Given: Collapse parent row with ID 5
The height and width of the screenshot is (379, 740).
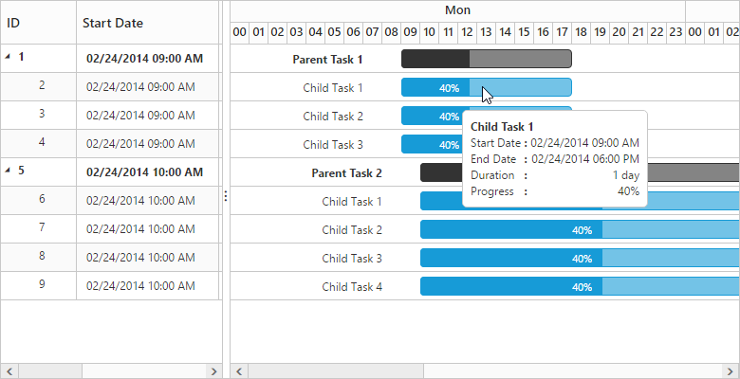Looking at the screenshot, I should tap(9, 171).
